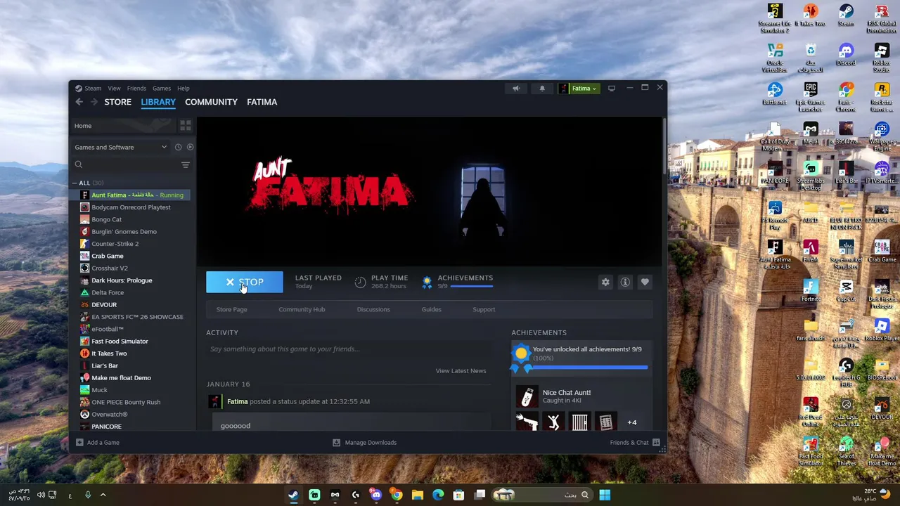Open game info icon beside gear
The height and width of the screenshot is (506, 900).
click(625, 282)
